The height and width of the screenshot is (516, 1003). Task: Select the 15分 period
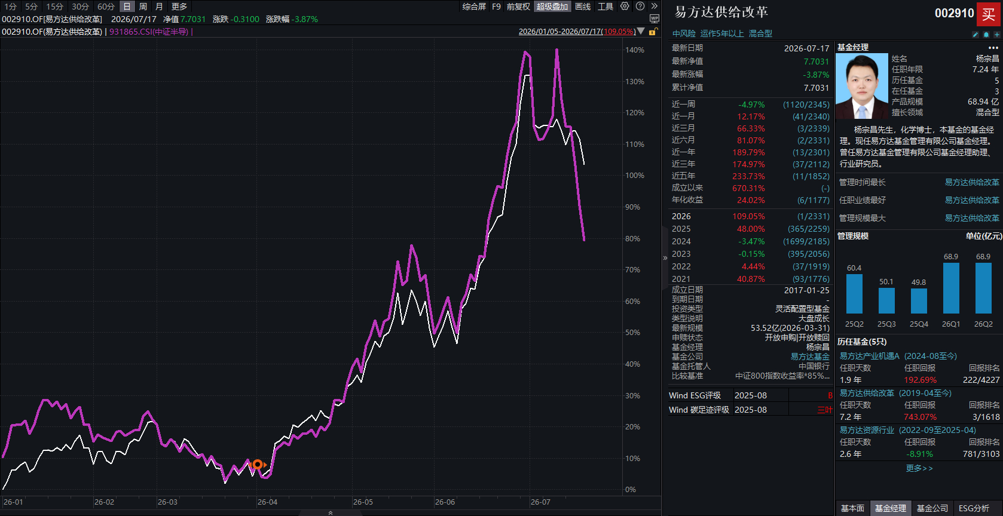(55, 7)
